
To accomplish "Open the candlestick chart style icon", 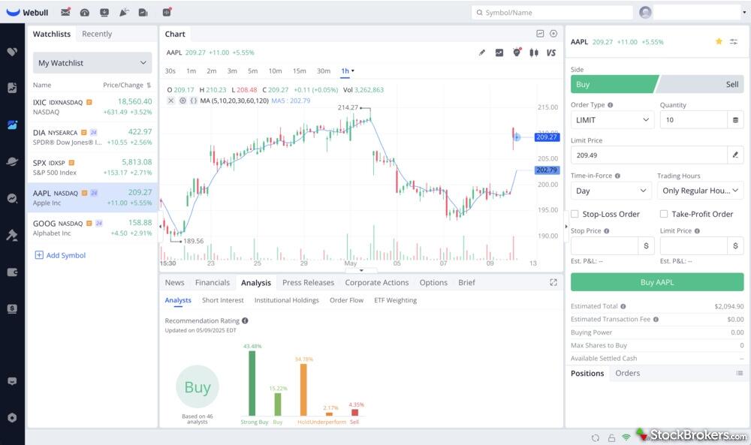I will pos(534,53).
